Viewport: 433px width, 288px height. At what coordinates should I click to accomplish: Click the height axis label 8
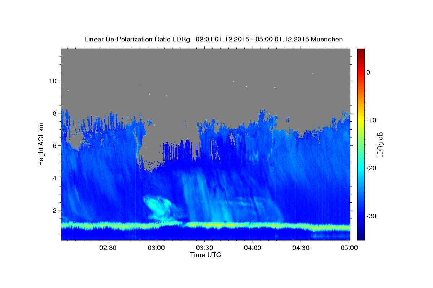click(56, 113)
